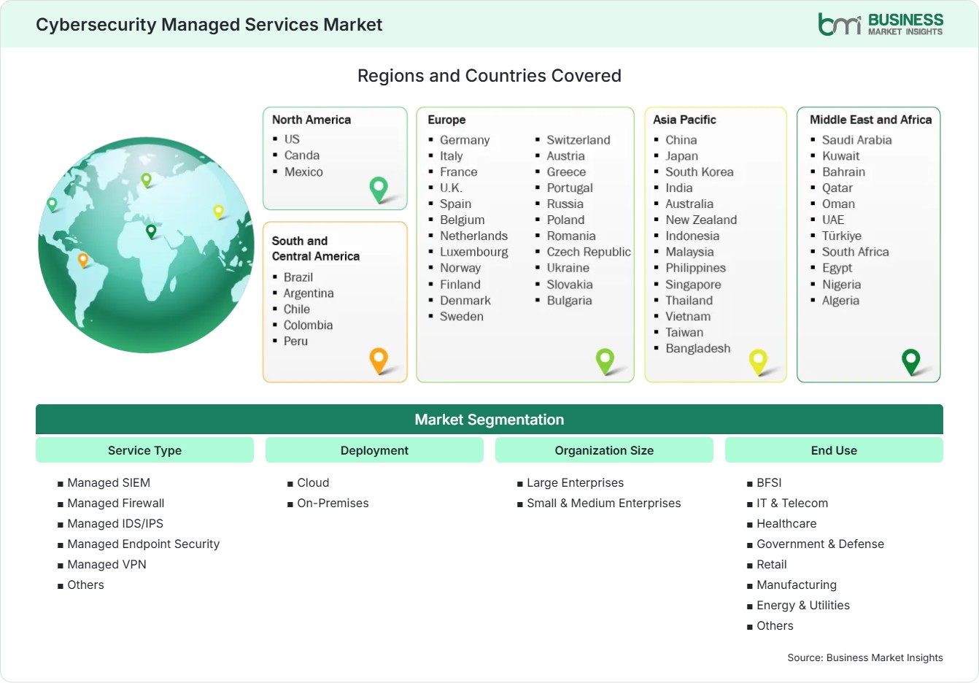Click 'Canda' in North America list
This screenshot has height=683, width=979.
point(302,155)
